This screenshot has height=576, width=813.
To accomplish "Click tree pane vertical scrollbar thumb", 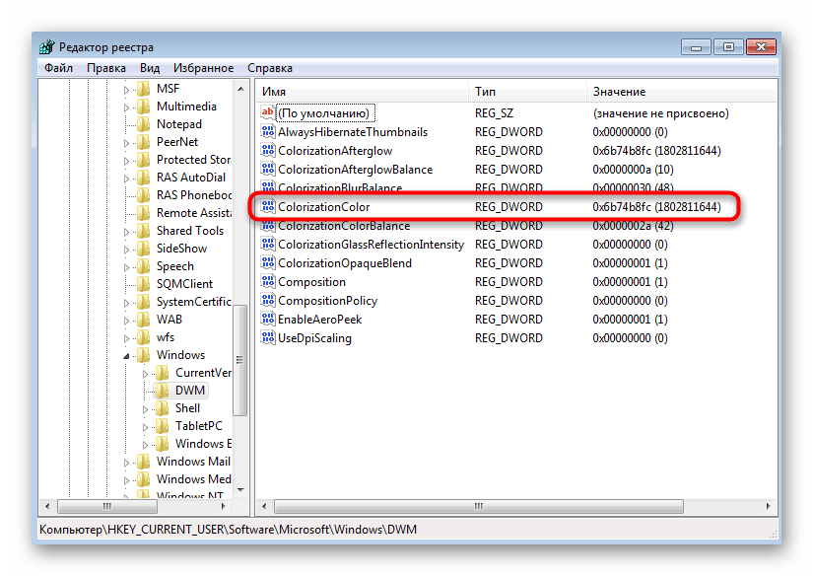I will [x=240, y=361].
